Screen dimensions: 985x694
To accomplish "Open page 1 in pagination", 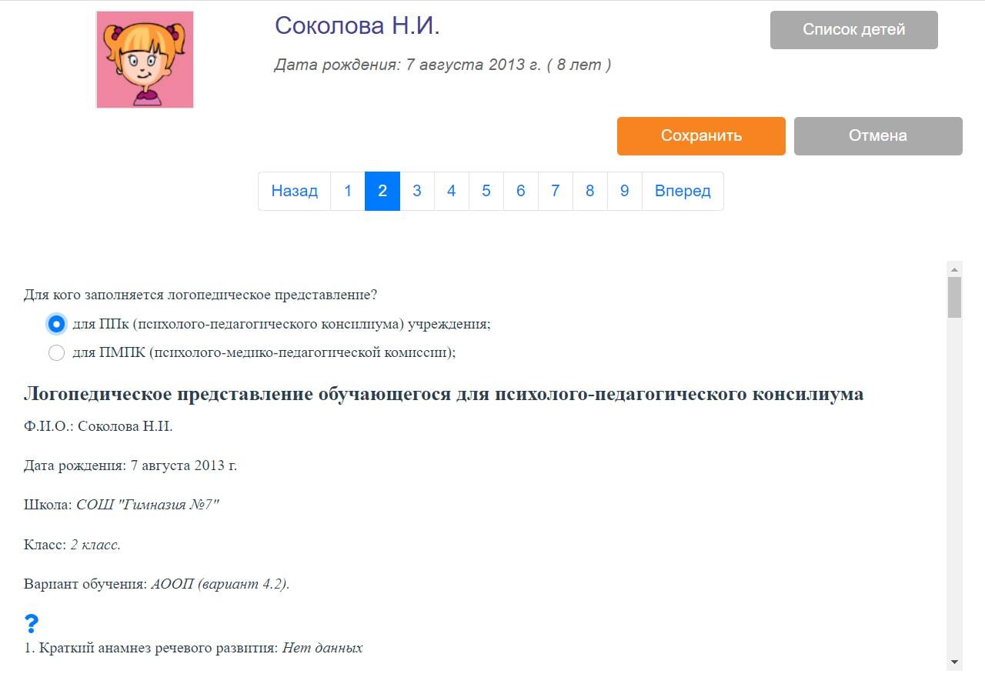I will [348, 191].
